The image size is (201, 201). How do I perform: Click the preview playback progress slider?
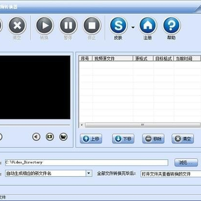click(x=35, y=125)
